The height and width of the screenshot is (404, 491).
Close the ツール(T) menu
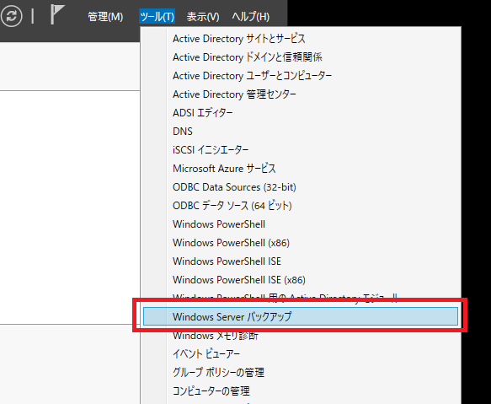coord(157,16)
